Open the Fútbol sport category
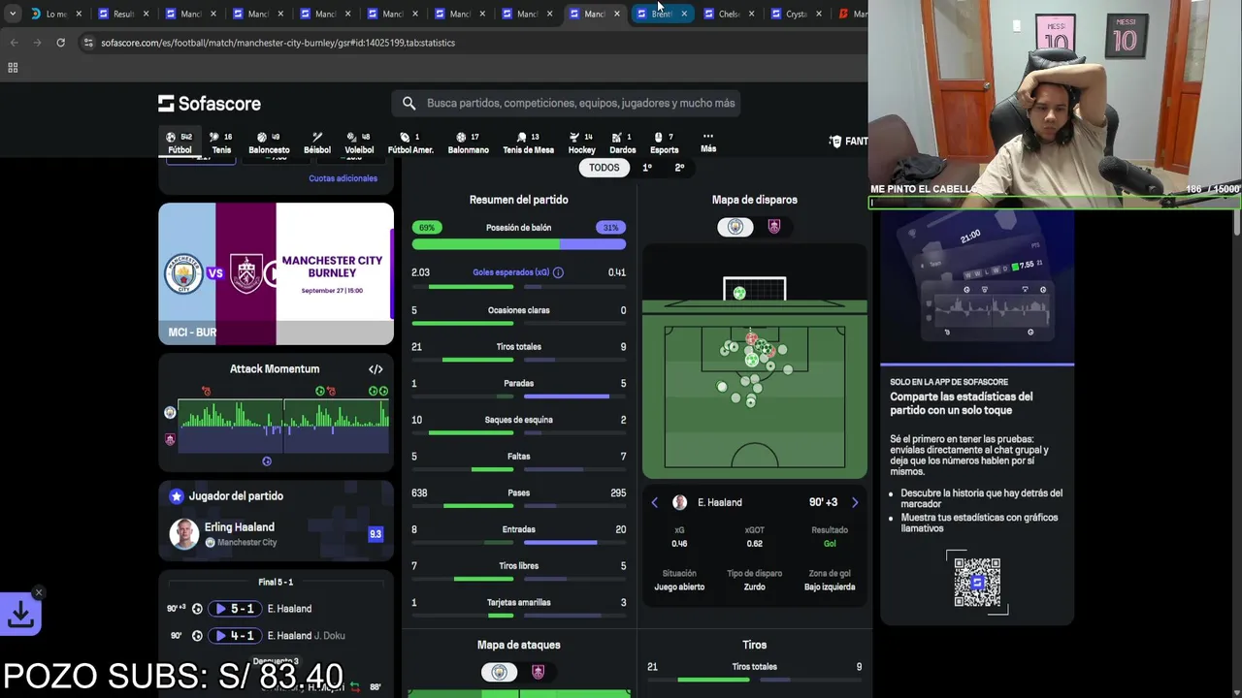This screenshot has height=698, width=1242. [x=180, y=143]
